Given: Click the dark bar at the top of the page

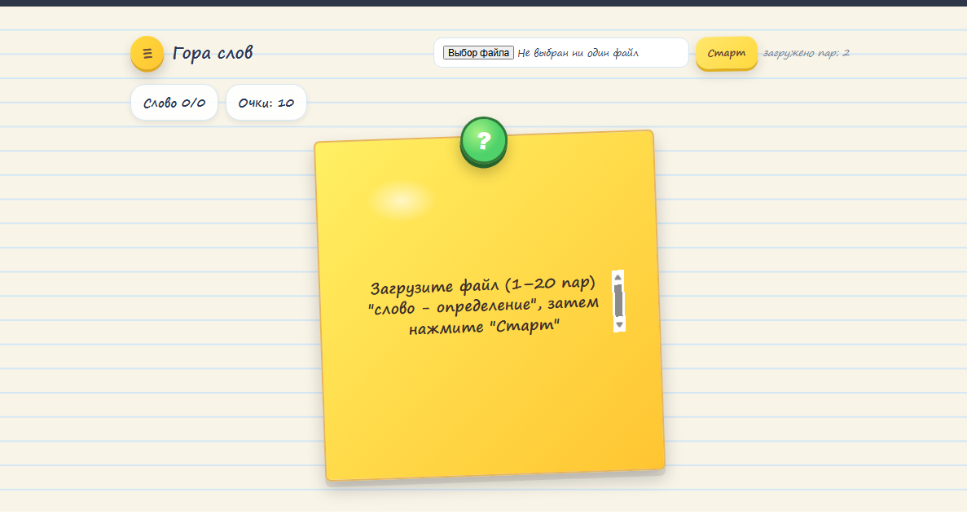Looking at the screenshot, I should [483, 2].
